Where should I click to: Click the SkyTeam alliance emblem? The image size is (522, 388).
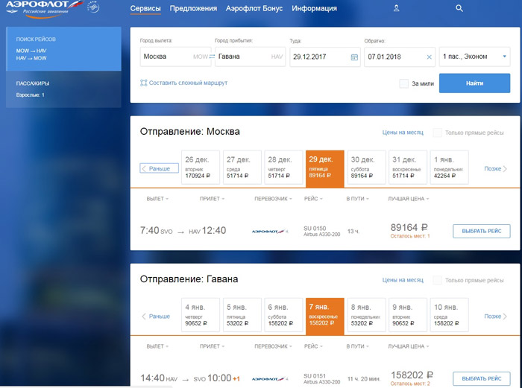pyautogui.click(x=93, y=7)
